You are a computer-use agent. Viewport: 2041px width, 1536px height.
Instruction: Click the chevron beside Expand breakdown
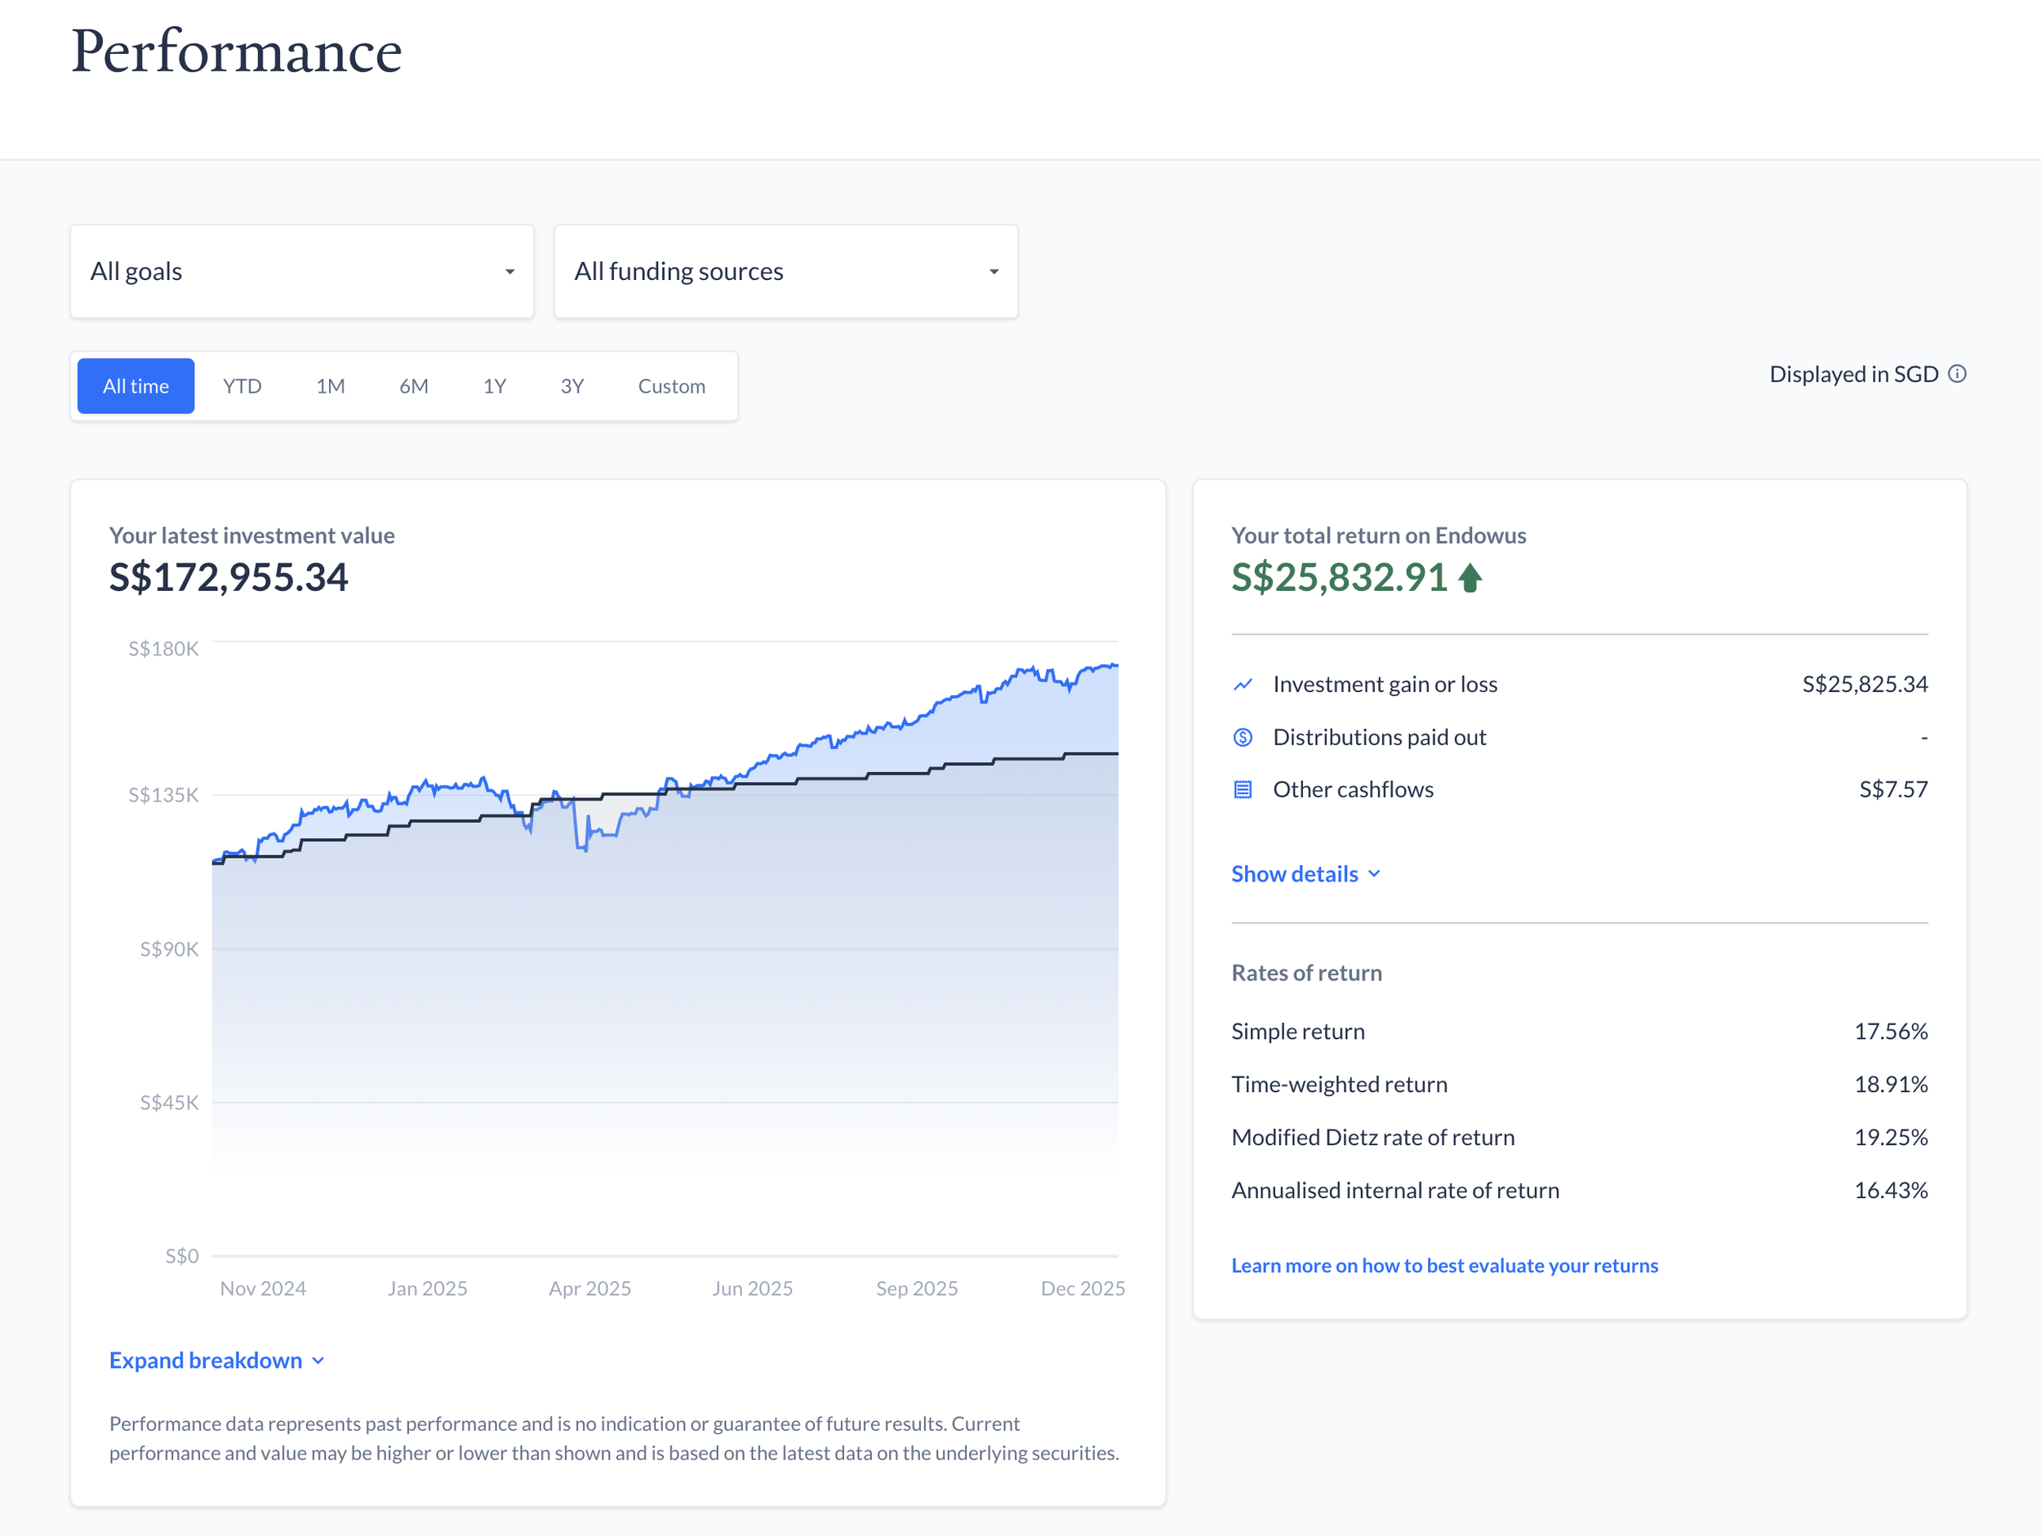click(318, 1360)
